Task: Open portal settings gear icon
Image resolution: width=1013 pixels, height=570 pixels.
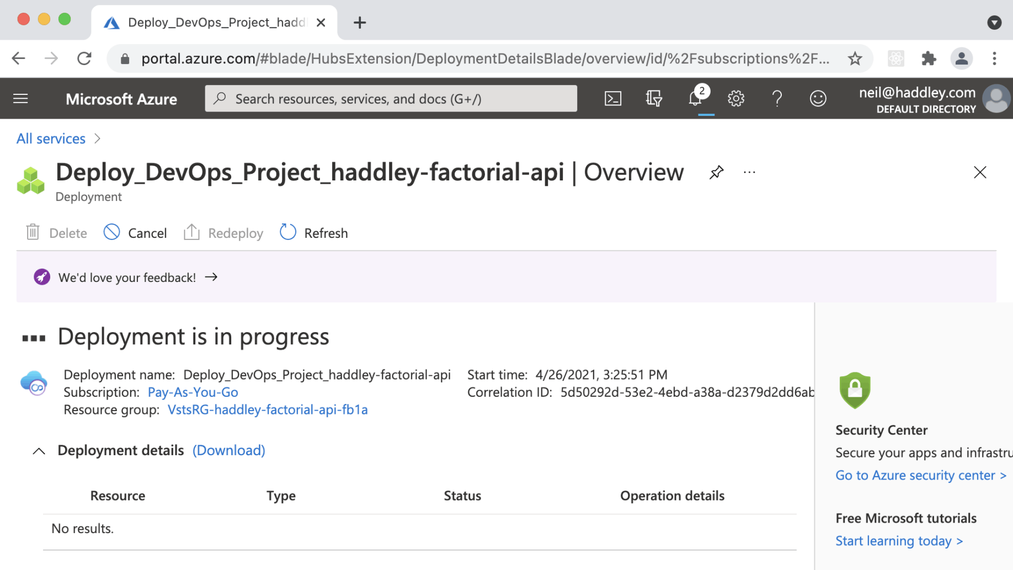Action: point(735,99)
